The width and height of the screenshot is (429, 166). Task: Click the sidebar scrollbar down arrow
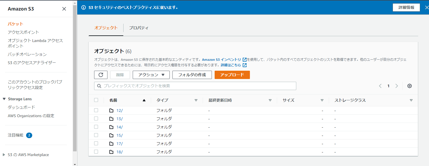click(x=75, y=164)
